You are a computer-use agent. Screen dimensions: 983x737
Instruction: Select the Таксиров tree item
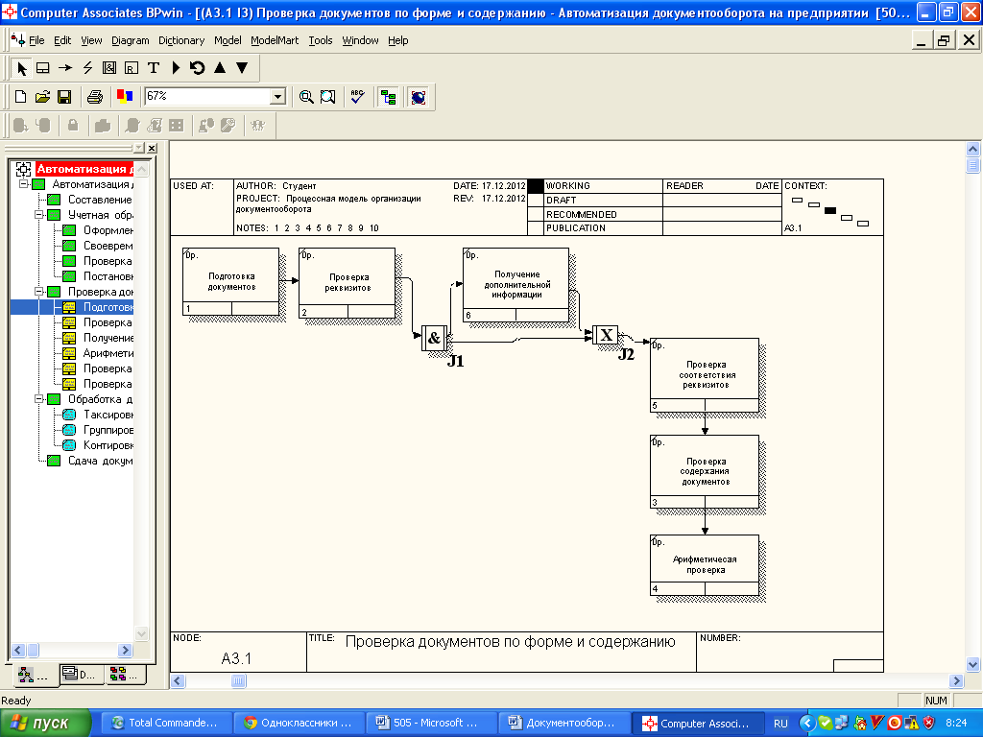[x=108, y=415]
